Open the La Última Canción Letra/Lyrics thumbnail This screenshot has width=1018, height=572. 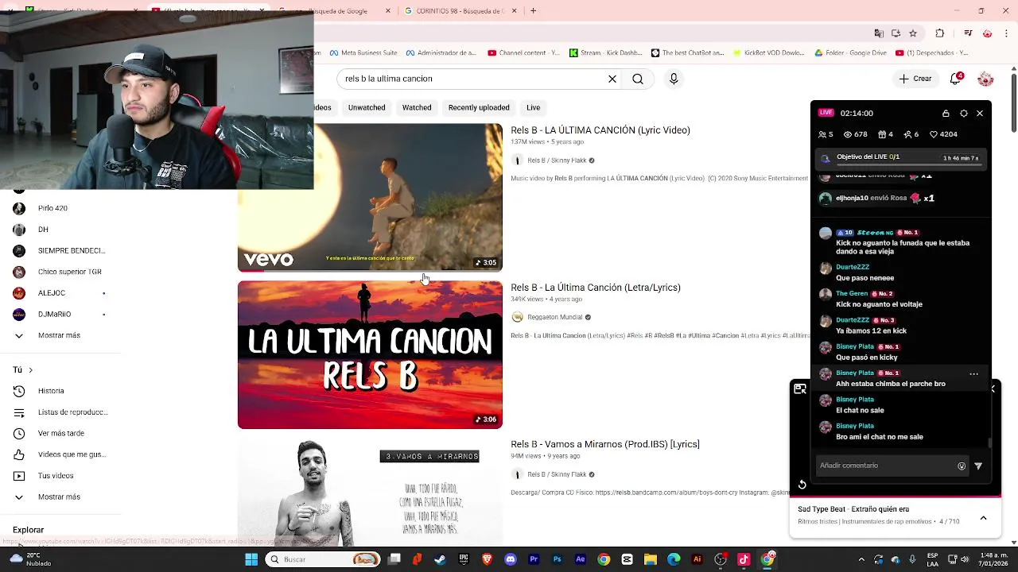(370, 354)
